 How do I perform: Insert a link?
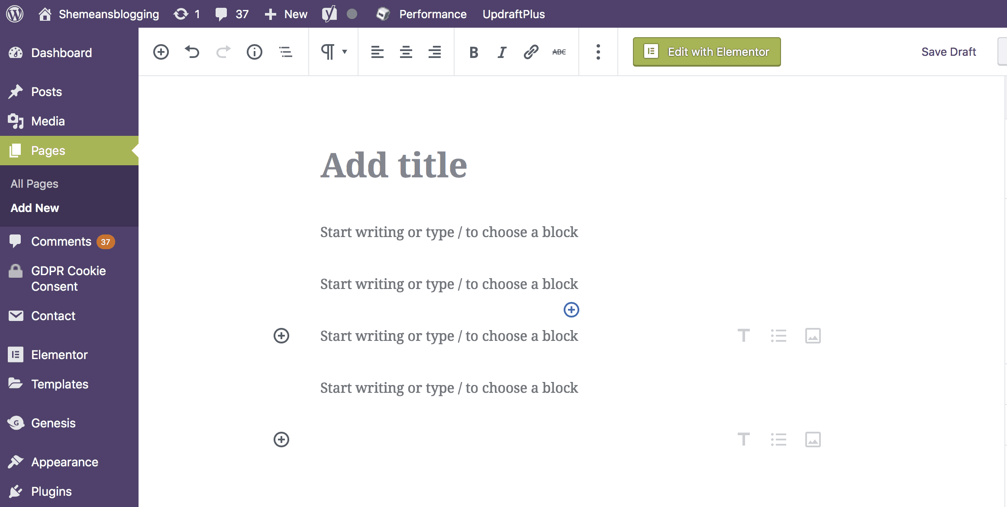tap(531, 52)
